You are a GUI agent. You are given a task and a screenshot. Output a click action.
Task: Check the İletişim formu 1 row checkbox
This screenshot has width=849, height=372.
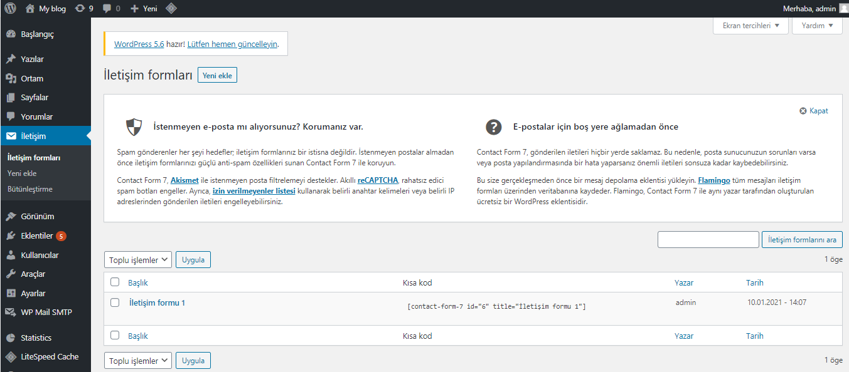(115, 302)
